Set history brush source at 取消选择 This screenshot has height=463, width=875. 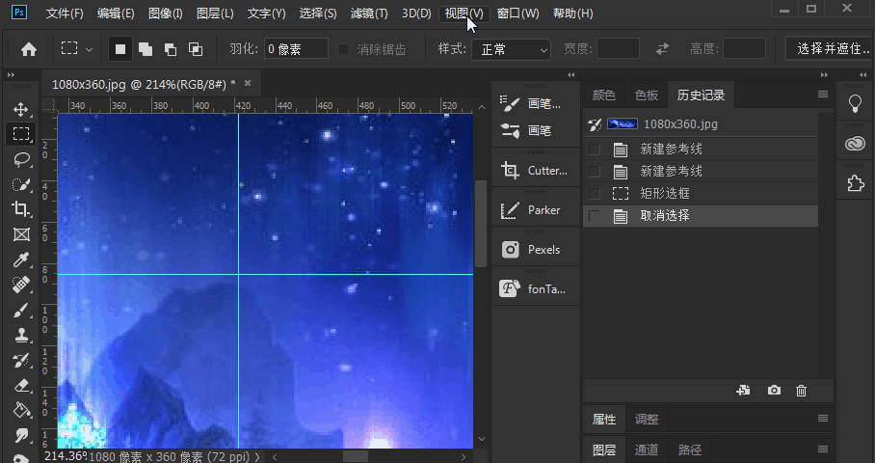pyautogui.click(x=595, y=215)
